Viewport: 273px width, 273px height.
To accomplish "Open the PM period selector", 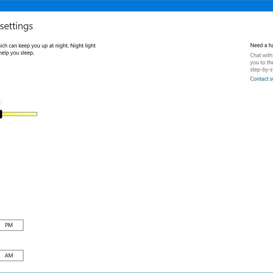I will (x=9, y=225).
